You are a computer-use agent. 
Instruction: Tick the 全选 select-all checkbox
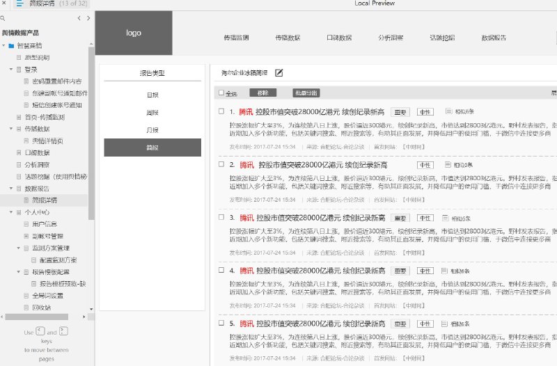click(221, 93)
